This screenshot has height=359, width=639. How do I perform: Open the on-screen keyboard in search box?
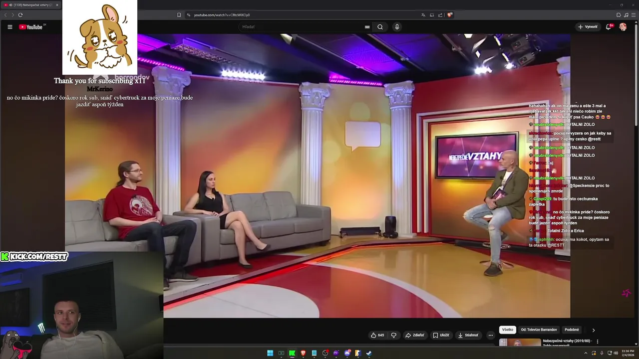367,27
